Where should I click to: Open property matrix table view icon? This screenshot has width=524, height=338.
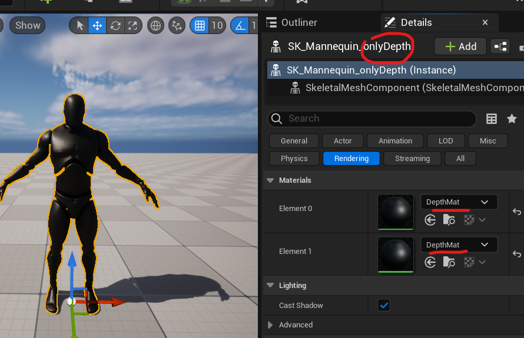(x=491, y=119)
